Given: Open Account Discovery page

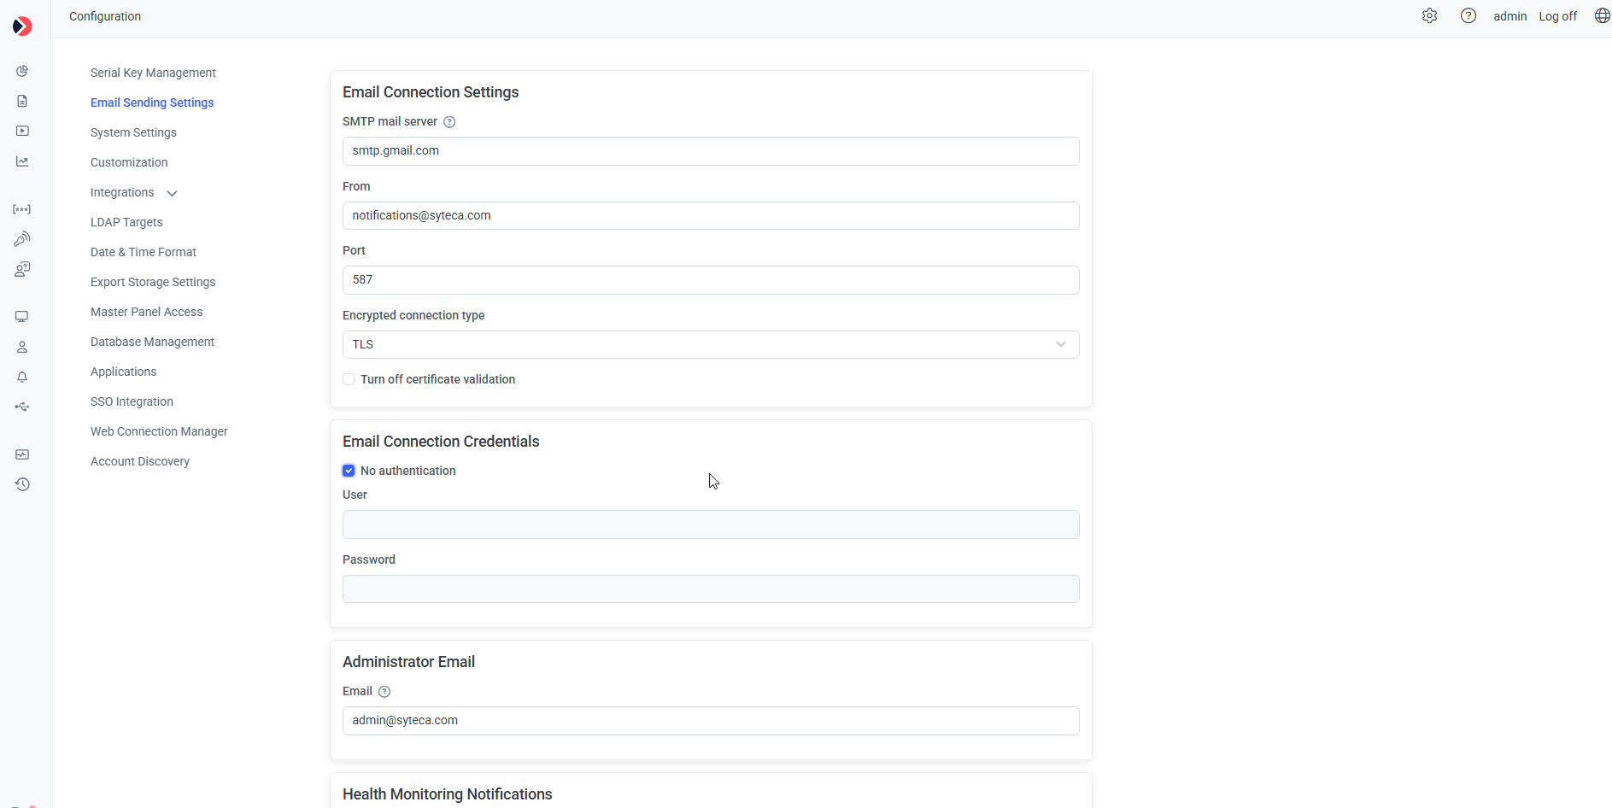Looking at the screenshot, I should (x=140, y=461).
